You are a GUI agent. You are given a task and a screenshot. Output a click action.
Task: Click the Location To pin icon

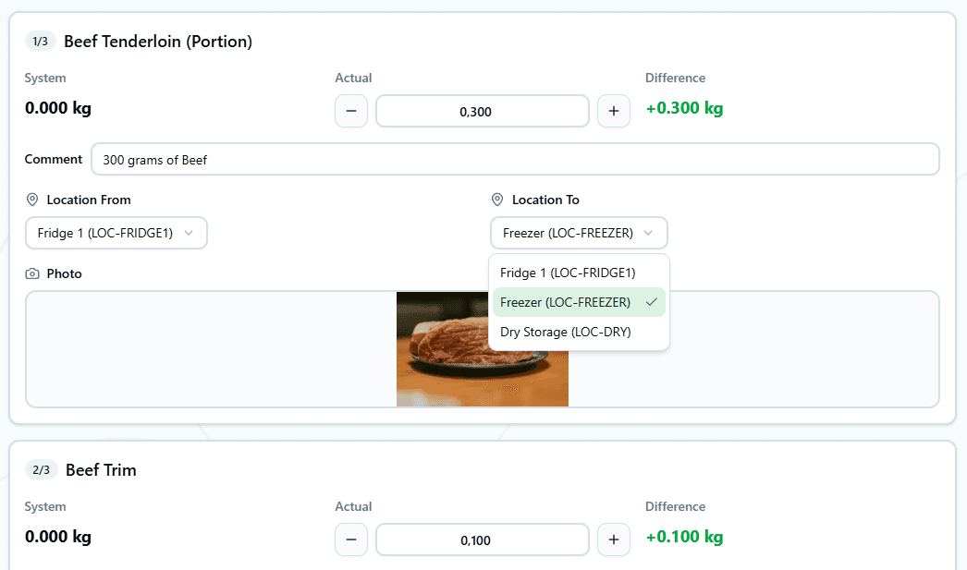click(x=497, y=200)
